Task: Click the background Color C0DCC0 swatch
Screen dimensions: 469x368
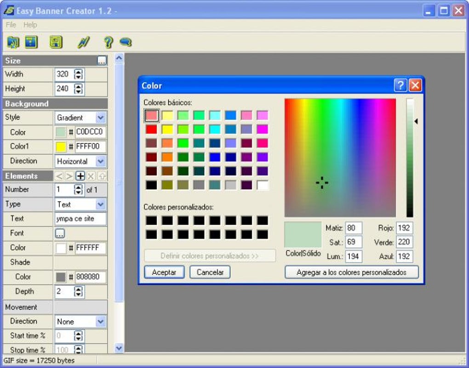Action: [61, 132]
